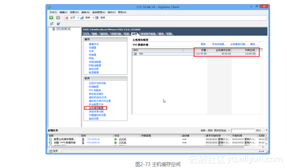Open 存储器 under hardware
This screenshot has width=287, height=168.
click(93, 55)
